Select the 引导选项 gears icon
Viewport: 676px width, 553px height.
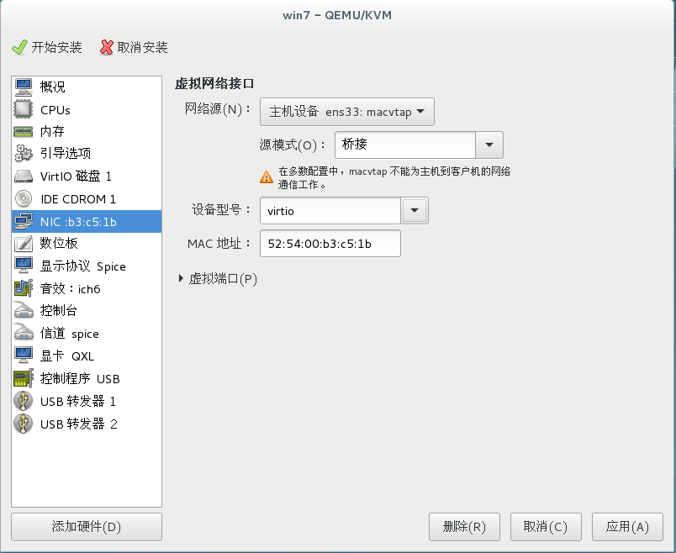tap(24, 154)
